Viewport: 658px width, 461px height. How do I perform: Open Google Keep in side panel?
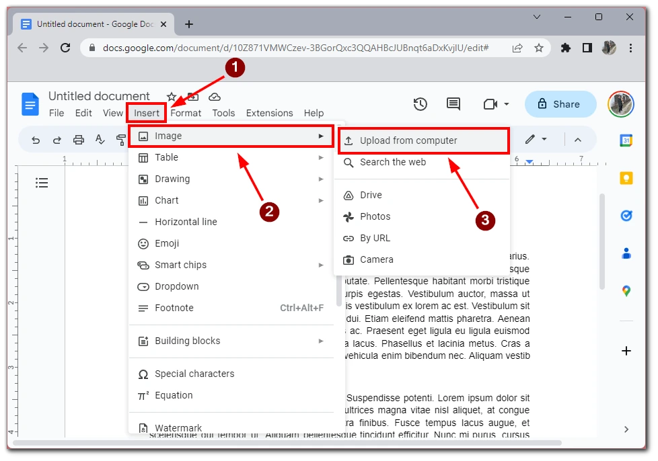click(x=626, y=178)
